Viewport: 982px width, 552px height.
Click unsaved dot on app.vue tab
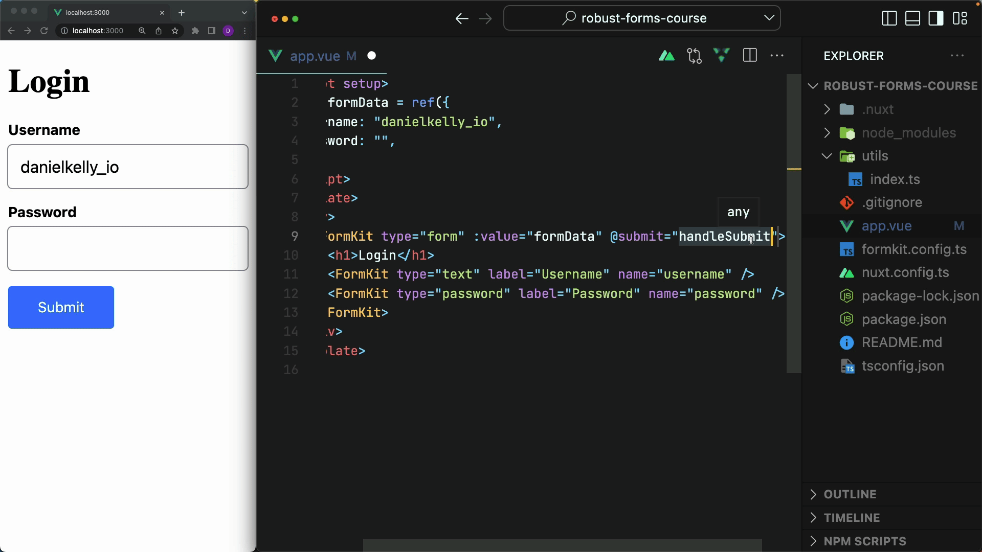372,56
